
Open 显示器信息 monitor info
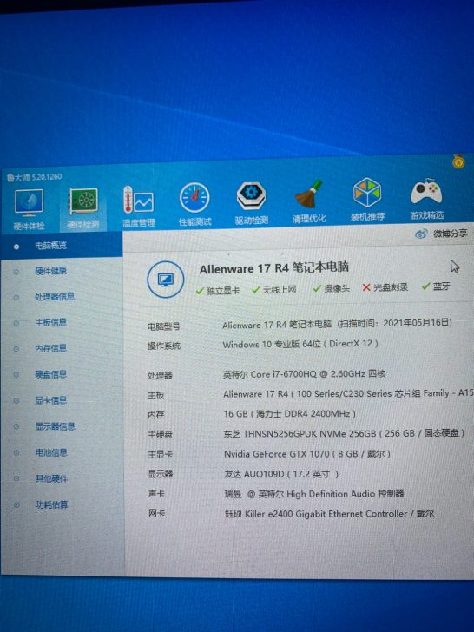pyautogui.click(x=55, y=426)
